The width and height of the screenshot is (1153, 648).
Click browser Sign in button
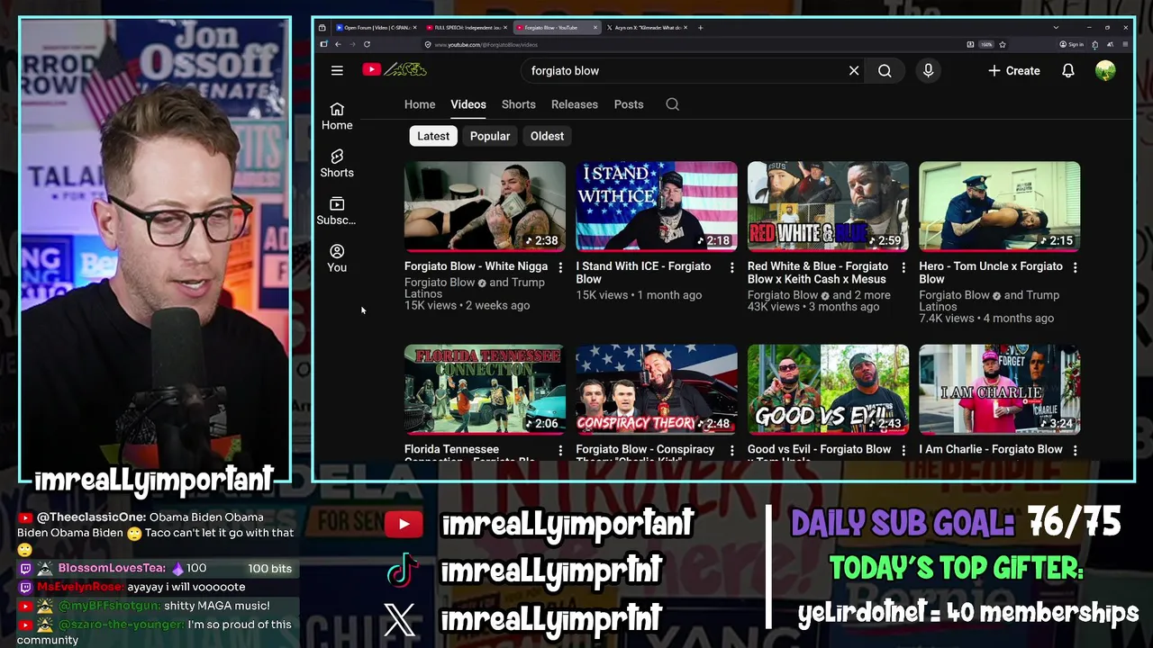pos(1071,44)
